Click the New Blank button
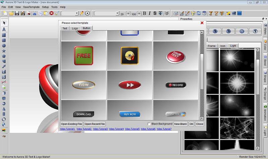268x159 pixels. 181,124
